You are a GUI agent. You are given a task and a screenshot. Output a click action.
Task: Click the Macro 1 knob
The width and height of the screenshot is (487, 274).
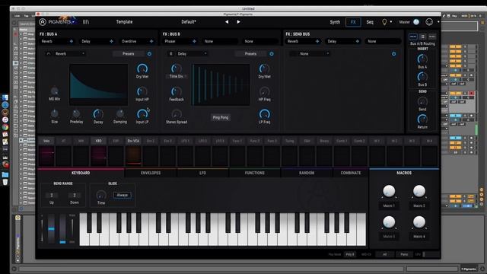point(389,191)
